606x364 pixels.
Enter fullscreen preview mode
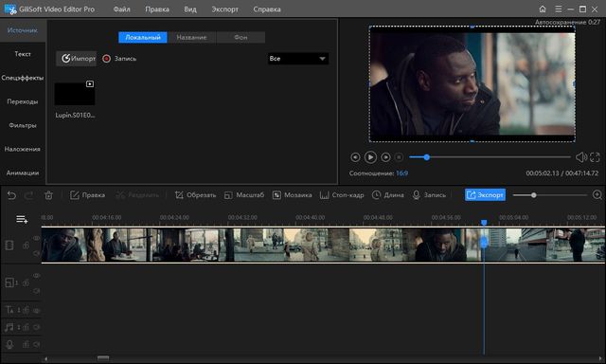coord(595,157)
